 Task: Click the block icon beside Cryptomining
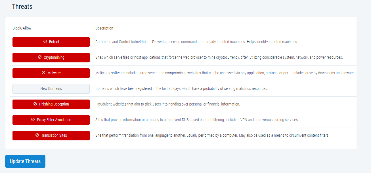tap(40, 57)
